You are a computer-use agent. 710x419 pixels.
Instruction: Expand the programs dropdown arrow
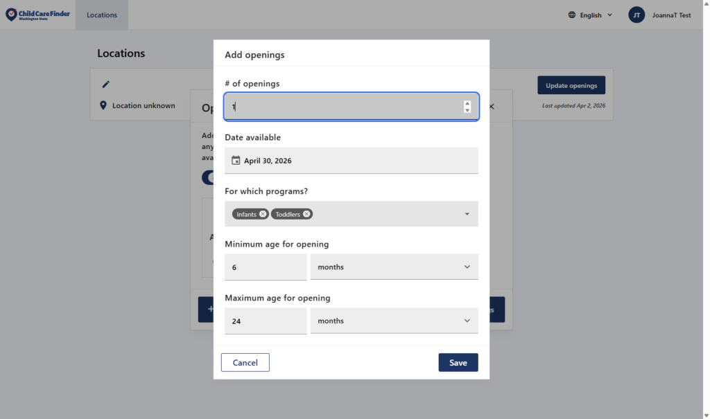pos(467,214)
